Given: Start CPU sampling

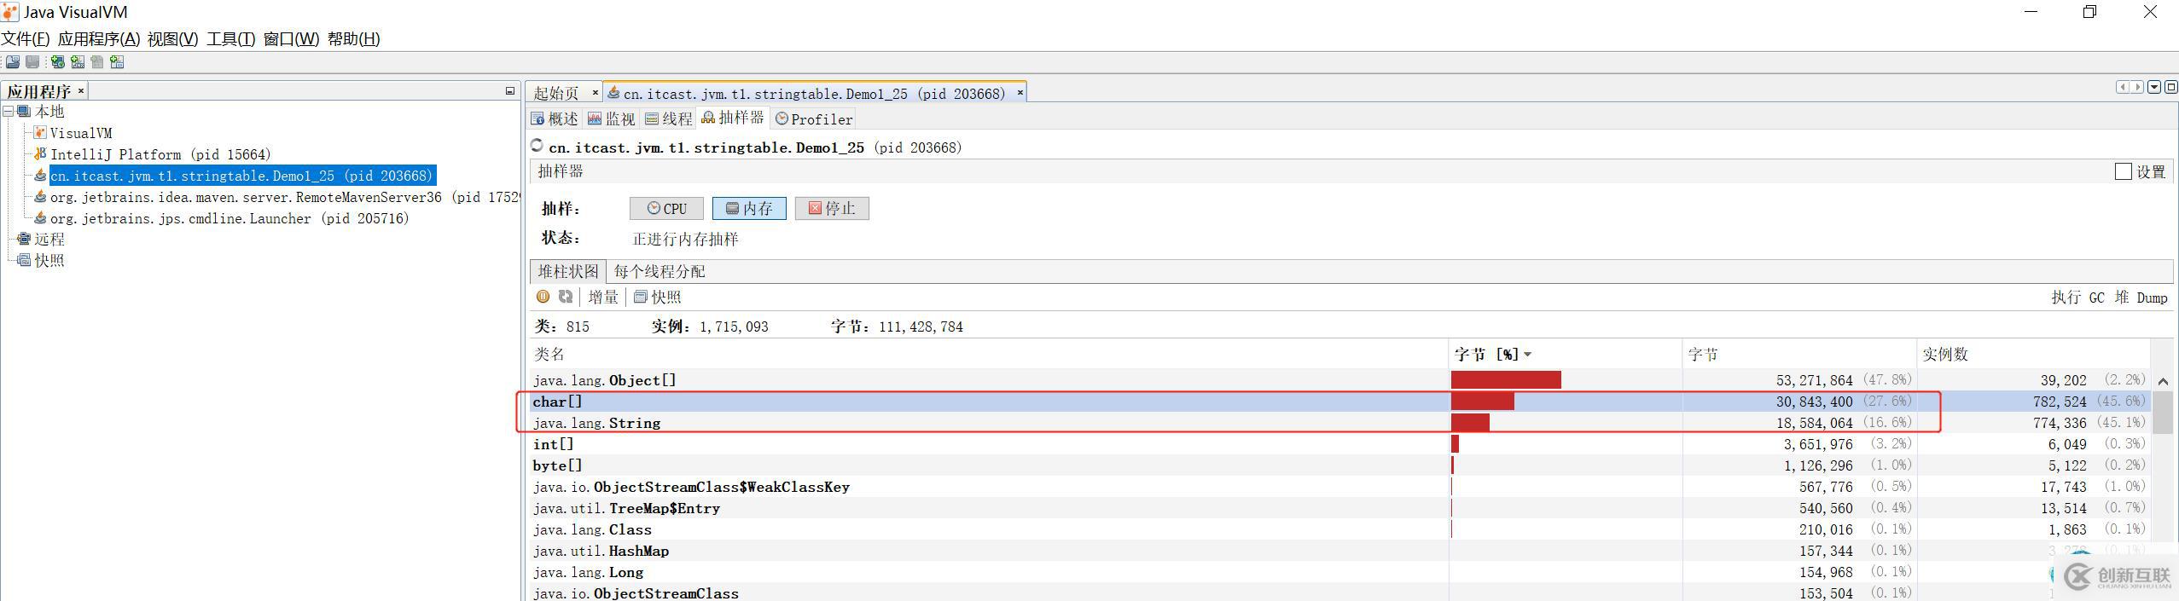Looking at the screenshot, I should pos(666,208).
